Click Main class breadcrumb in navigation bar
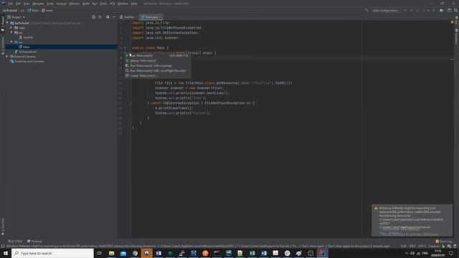The width and height of the screenshot is (459, 258). [33, 10]
